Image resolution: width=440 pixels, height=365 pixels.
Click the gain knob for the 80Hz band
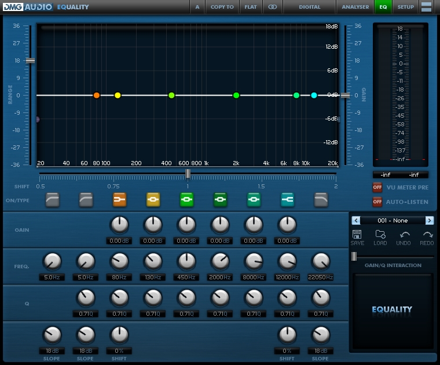tap(119, 225)
